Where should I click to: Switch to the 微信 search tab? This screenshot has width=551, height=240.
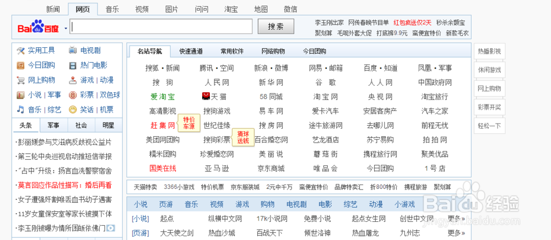pos(290,9)
